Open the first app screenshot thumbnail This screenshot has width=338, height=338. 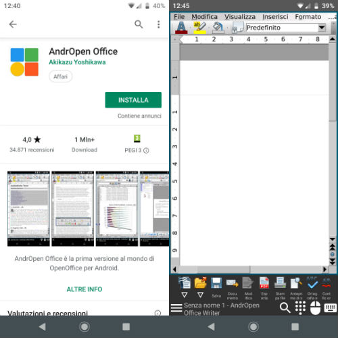28,209
